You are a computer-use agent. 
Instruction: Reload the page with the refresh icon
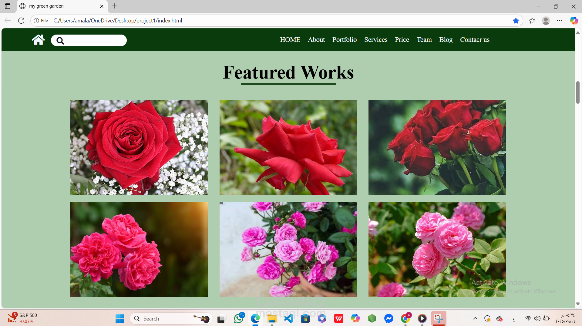[21, 21]
